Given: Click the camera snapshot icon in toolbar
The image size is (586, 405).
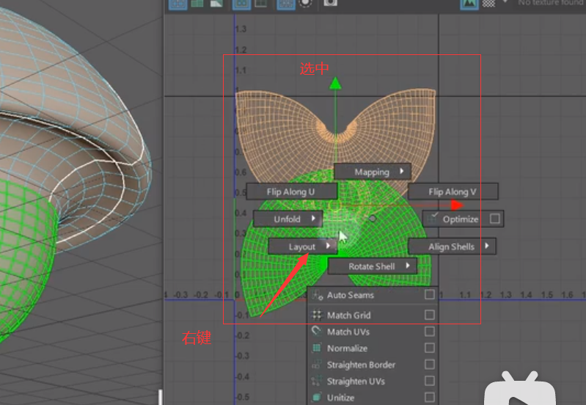Looking at the screenshot, I should (331, 3).
